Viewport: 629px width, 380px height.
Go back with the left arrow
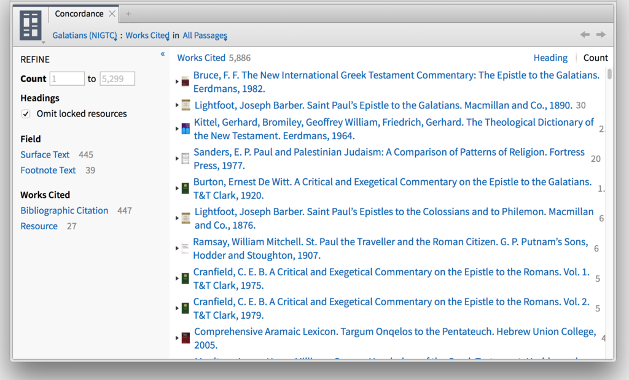[x=585, y=34]
